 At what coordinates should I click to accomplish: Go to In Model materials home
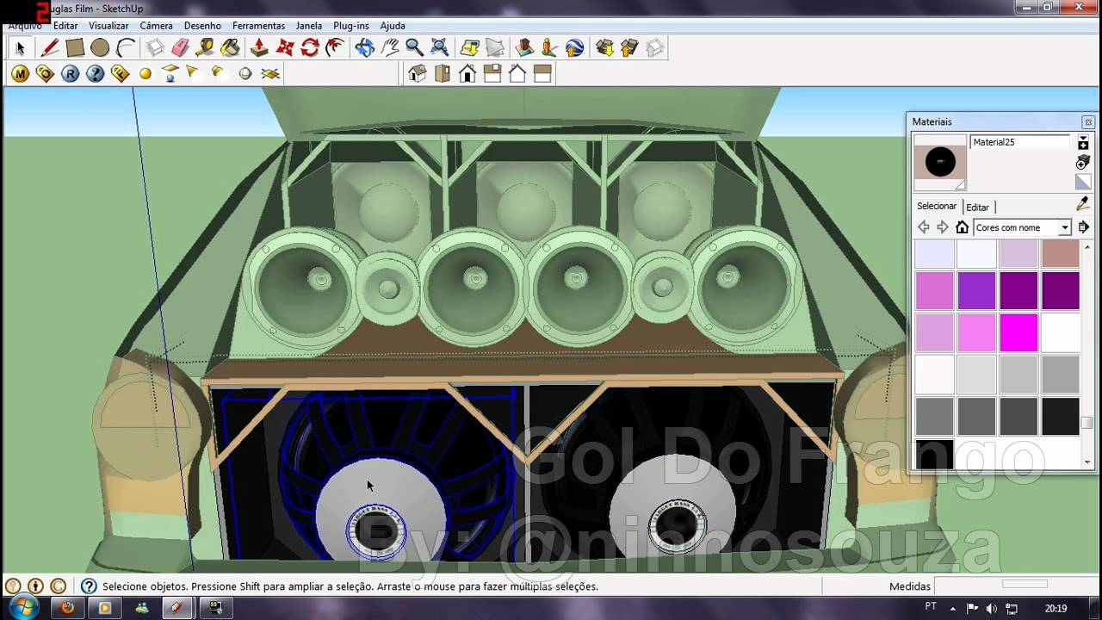click(963, 227)
